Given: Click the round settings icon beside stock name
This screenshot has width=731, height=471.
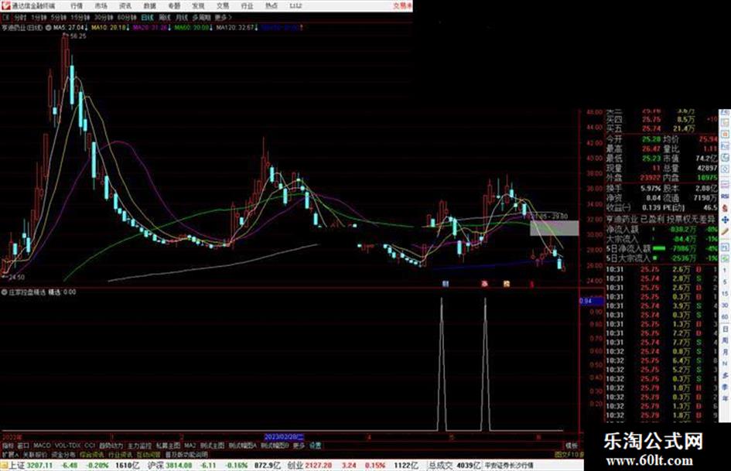Looking at the screenshot, I should [48, 28].
